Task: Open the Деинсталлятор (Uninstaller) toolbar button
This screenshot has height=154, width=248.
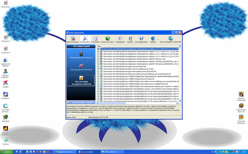Action: (73, 39)
